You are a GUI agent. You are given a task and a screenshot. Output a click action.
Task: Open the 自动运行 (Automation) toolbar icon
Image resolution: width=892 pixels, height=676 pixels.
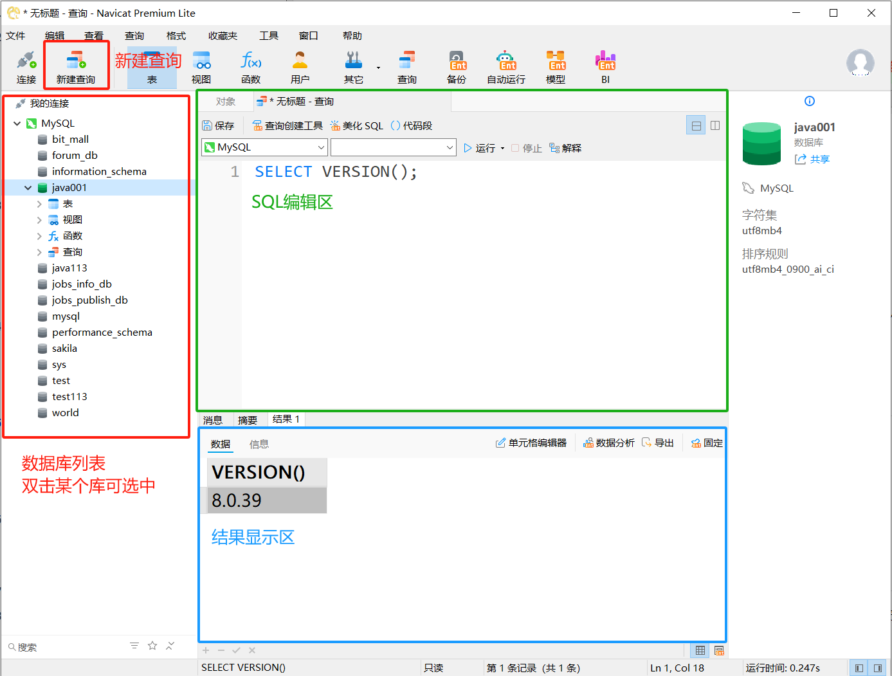(x=506, y=68)
